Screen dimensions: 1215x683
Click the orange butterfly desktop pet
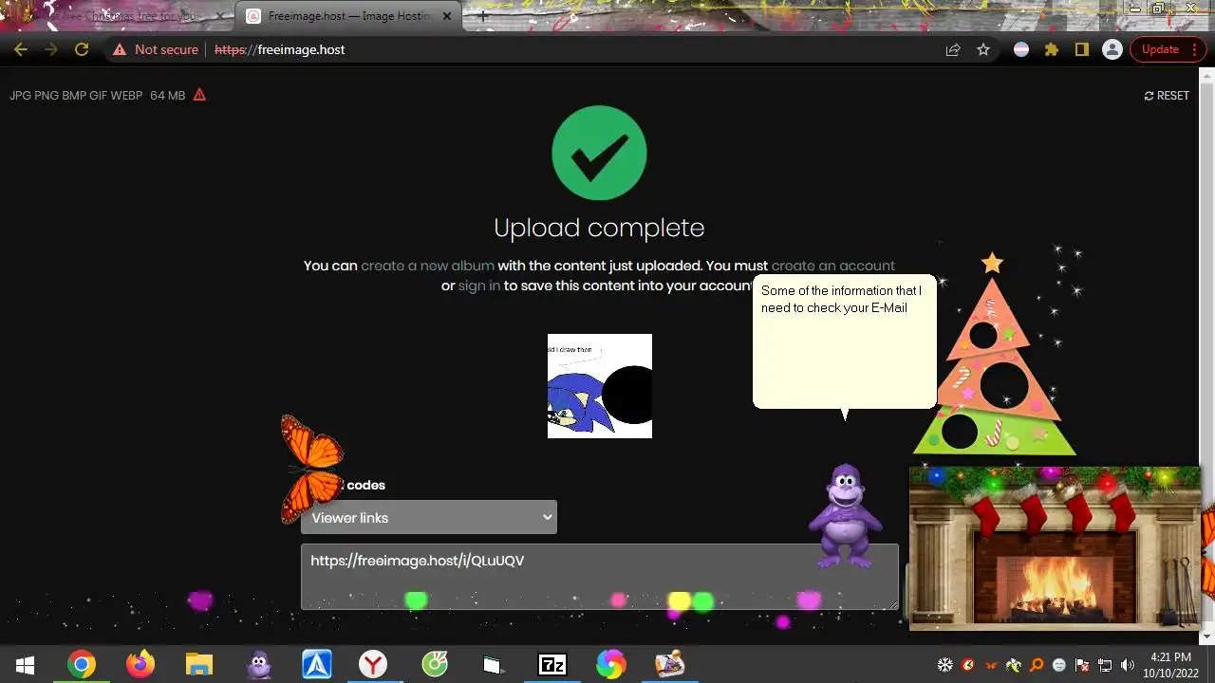pos(311,469)
